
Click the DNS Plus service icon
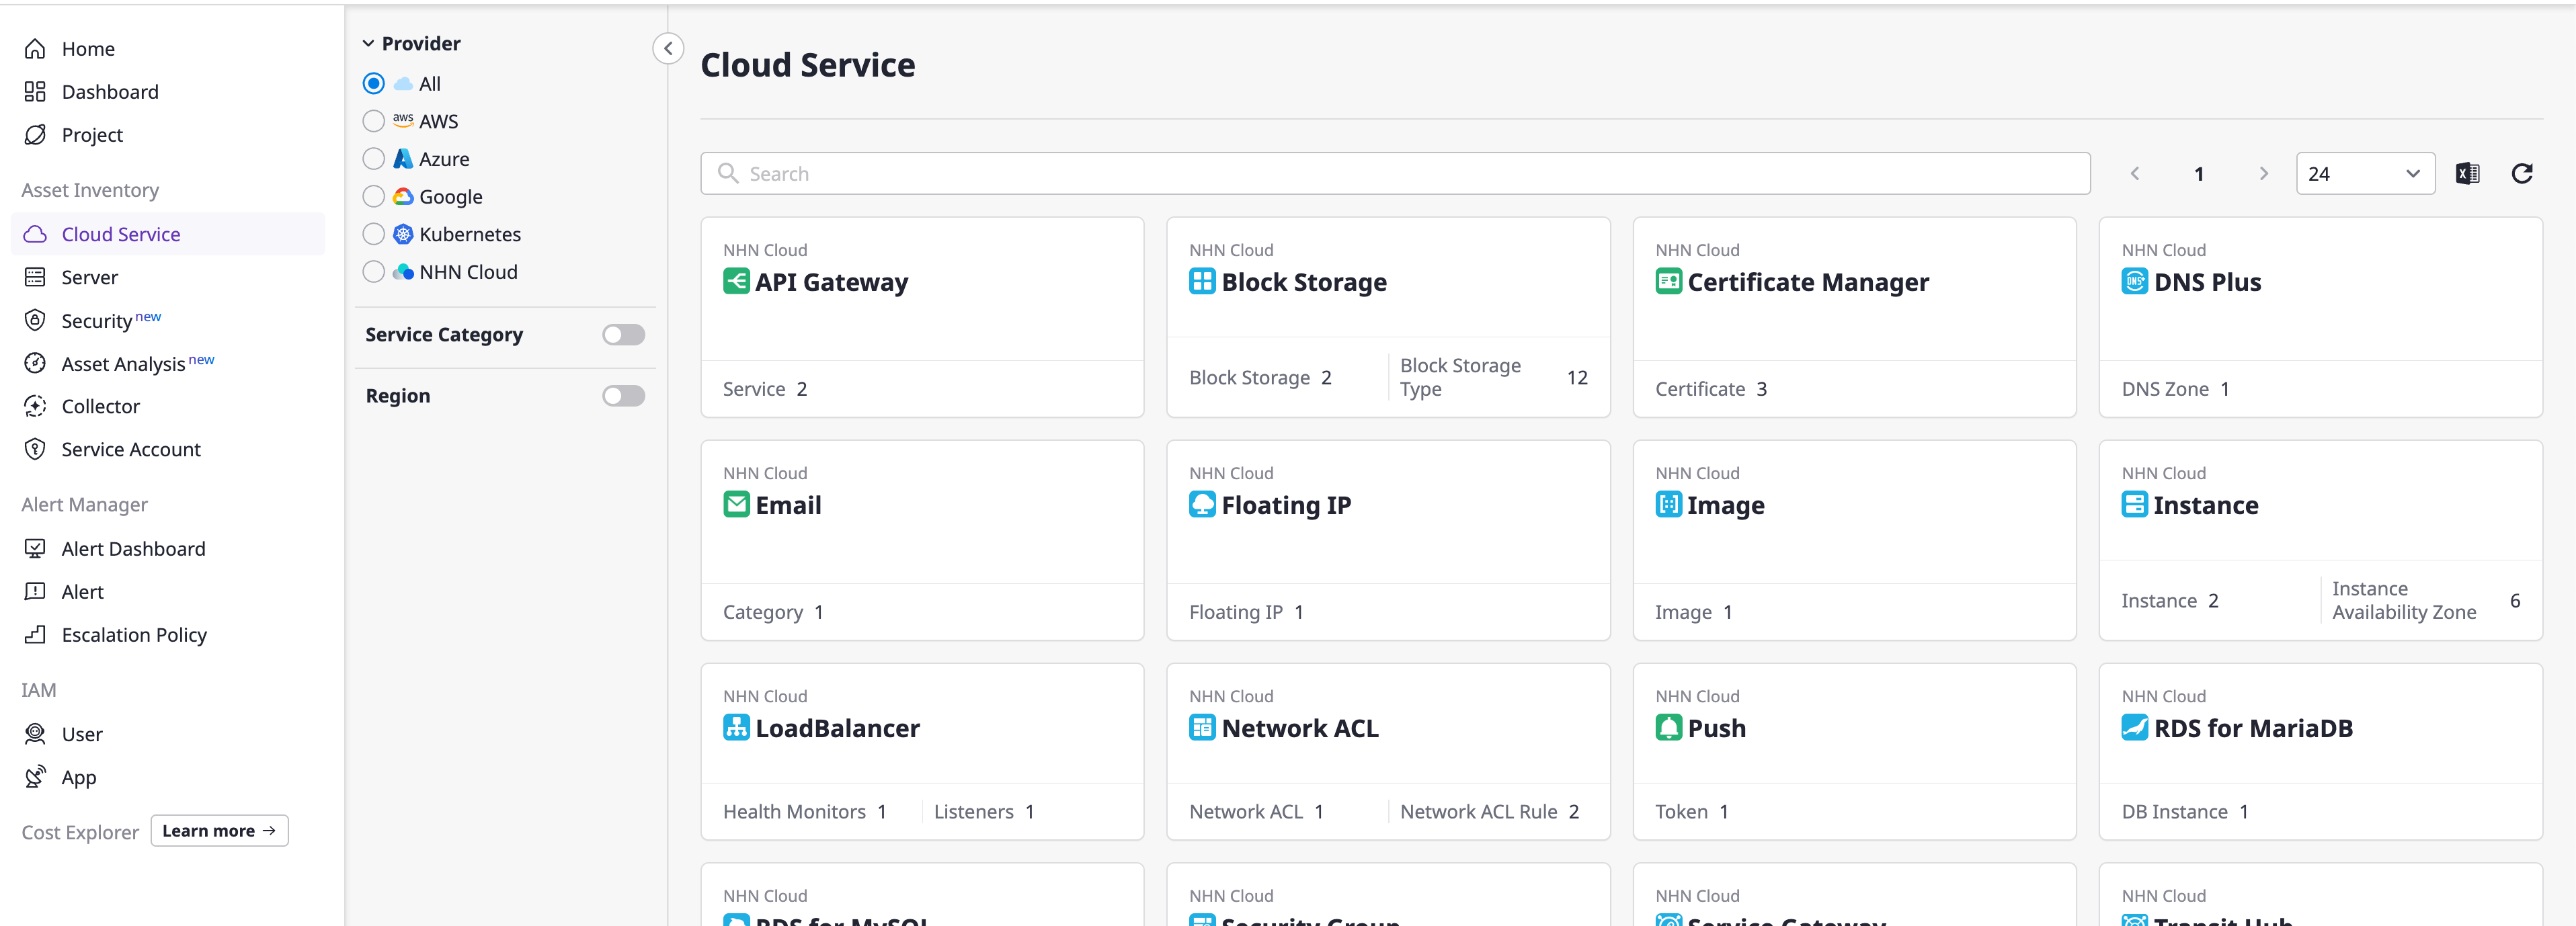[2134, 282]
